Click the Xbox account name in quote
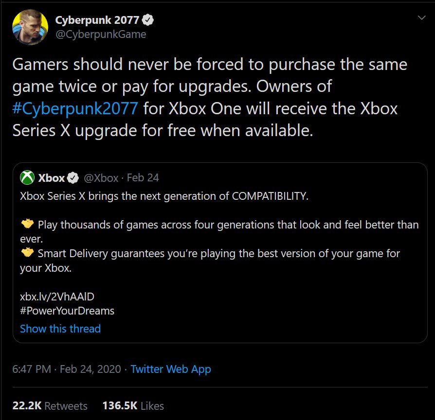 [51, 178]
